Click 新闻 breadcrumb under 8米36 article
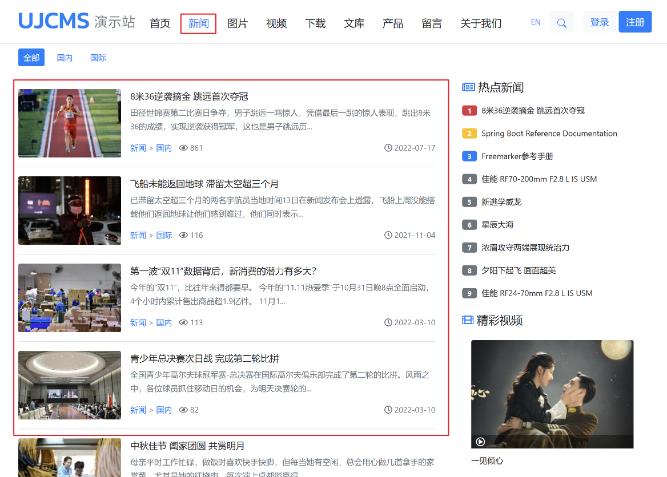 pyautogui.click(x=138, y=148)
